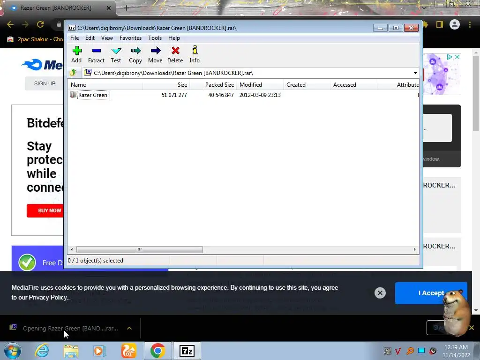Select the Razer Green folder name
This screenshot has width=480, height=360.
pyautogui.click(x=93, y=95)
